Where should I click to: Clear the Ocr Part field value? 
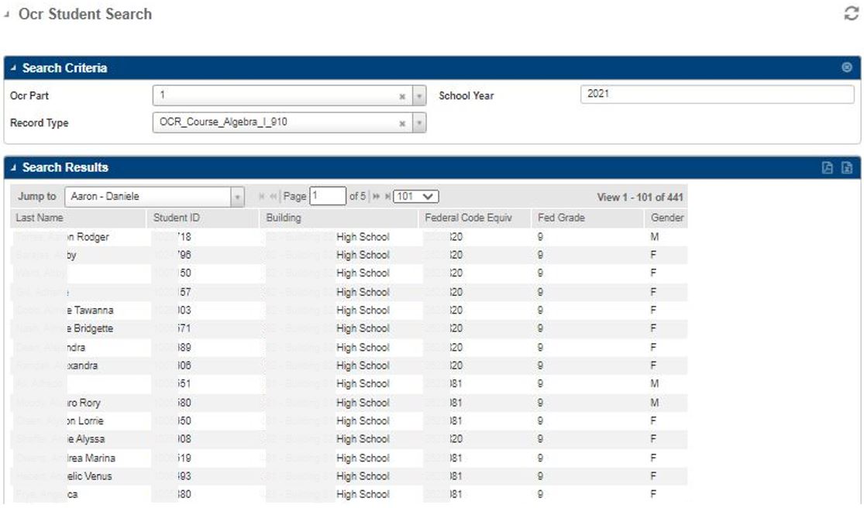pyautogui.click(x=402, y=95)
